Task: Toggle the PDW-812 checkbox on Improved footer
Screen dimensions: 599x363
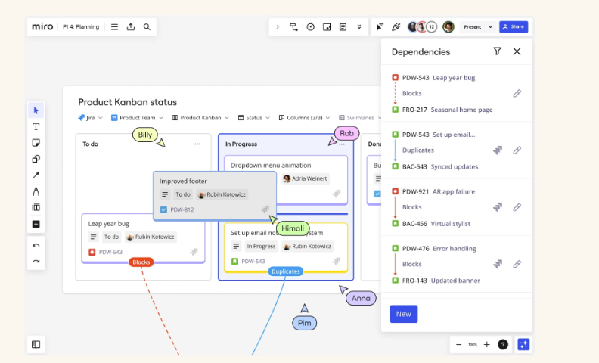Action: pyautogui.click(x=164, y=209)
